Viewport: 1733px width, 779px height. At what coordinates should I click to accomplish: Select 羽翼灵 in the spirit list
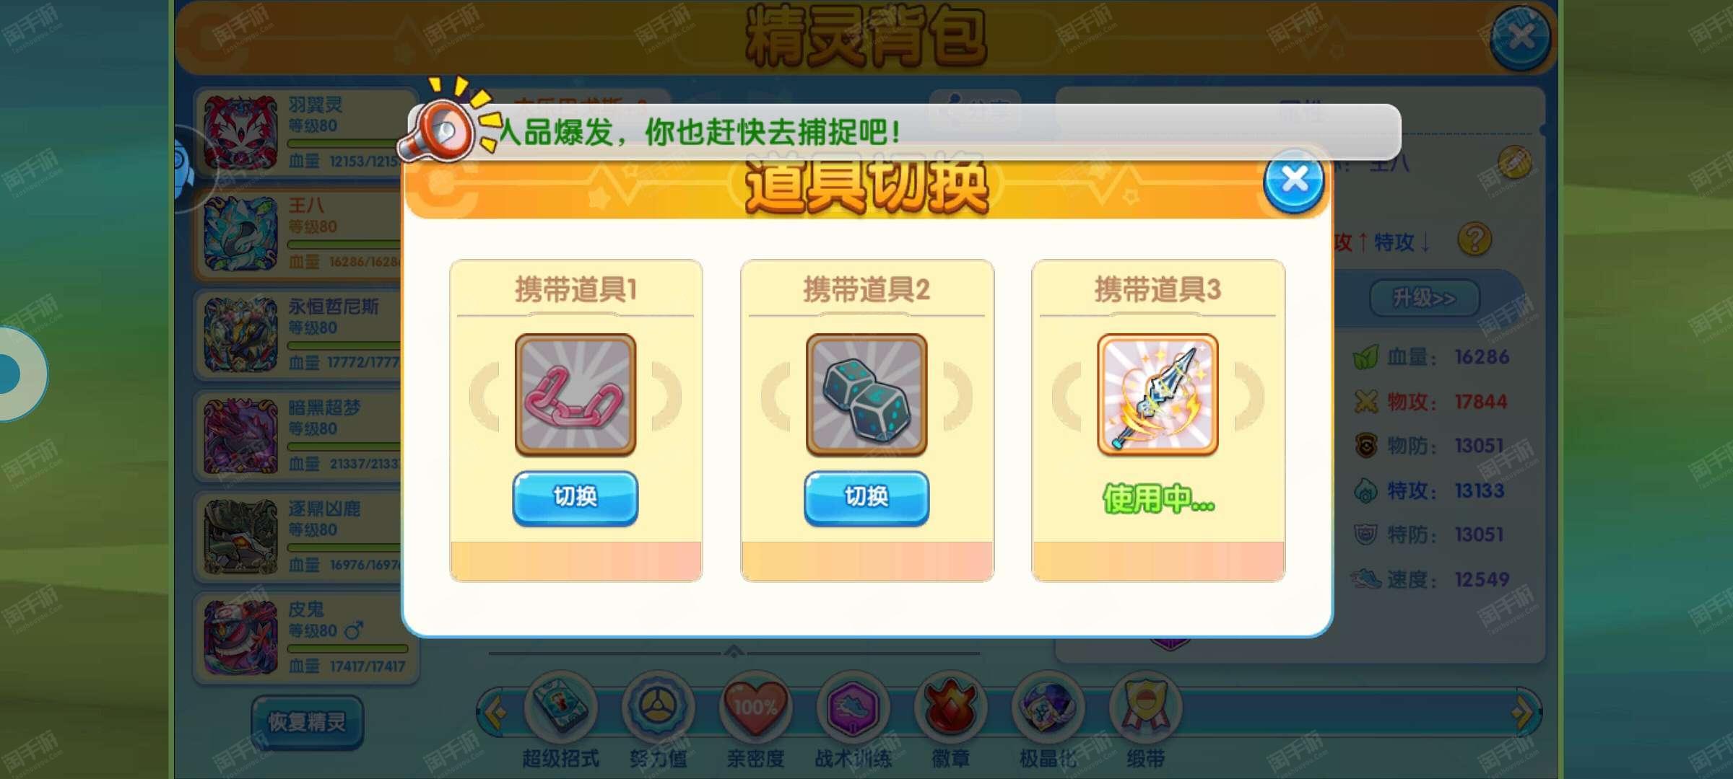(306, 132)
